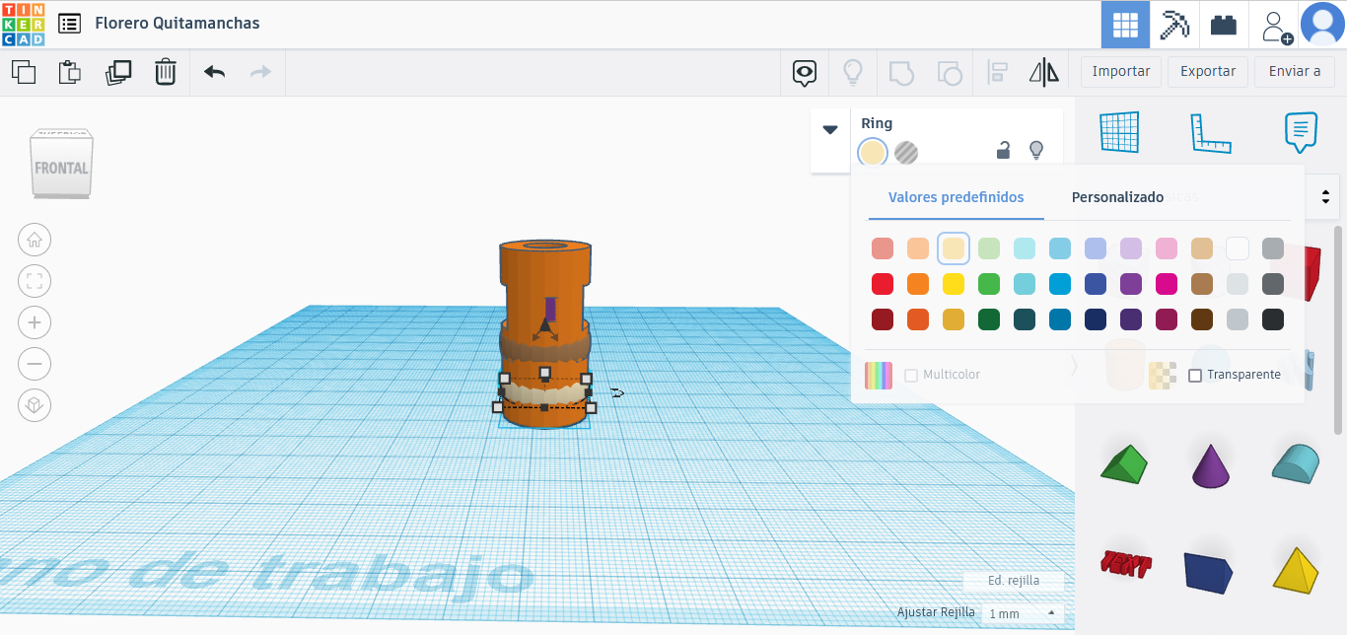
Task: Click the Ungroup shapes icon
Action: tap(949, 72)
